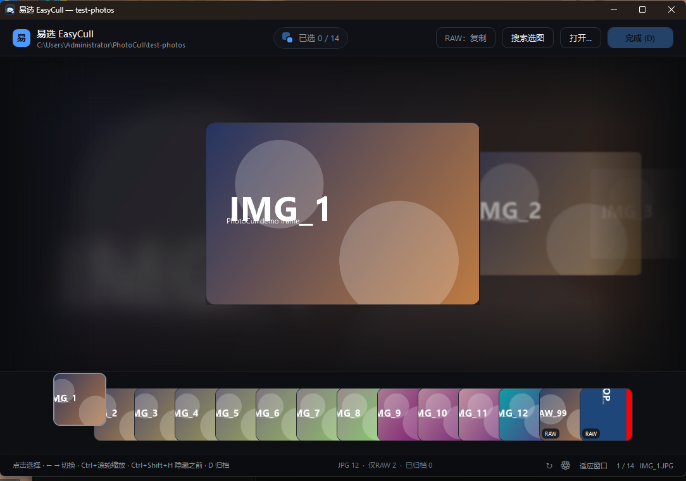Click the app icon in the window title bar

point(10,9)
